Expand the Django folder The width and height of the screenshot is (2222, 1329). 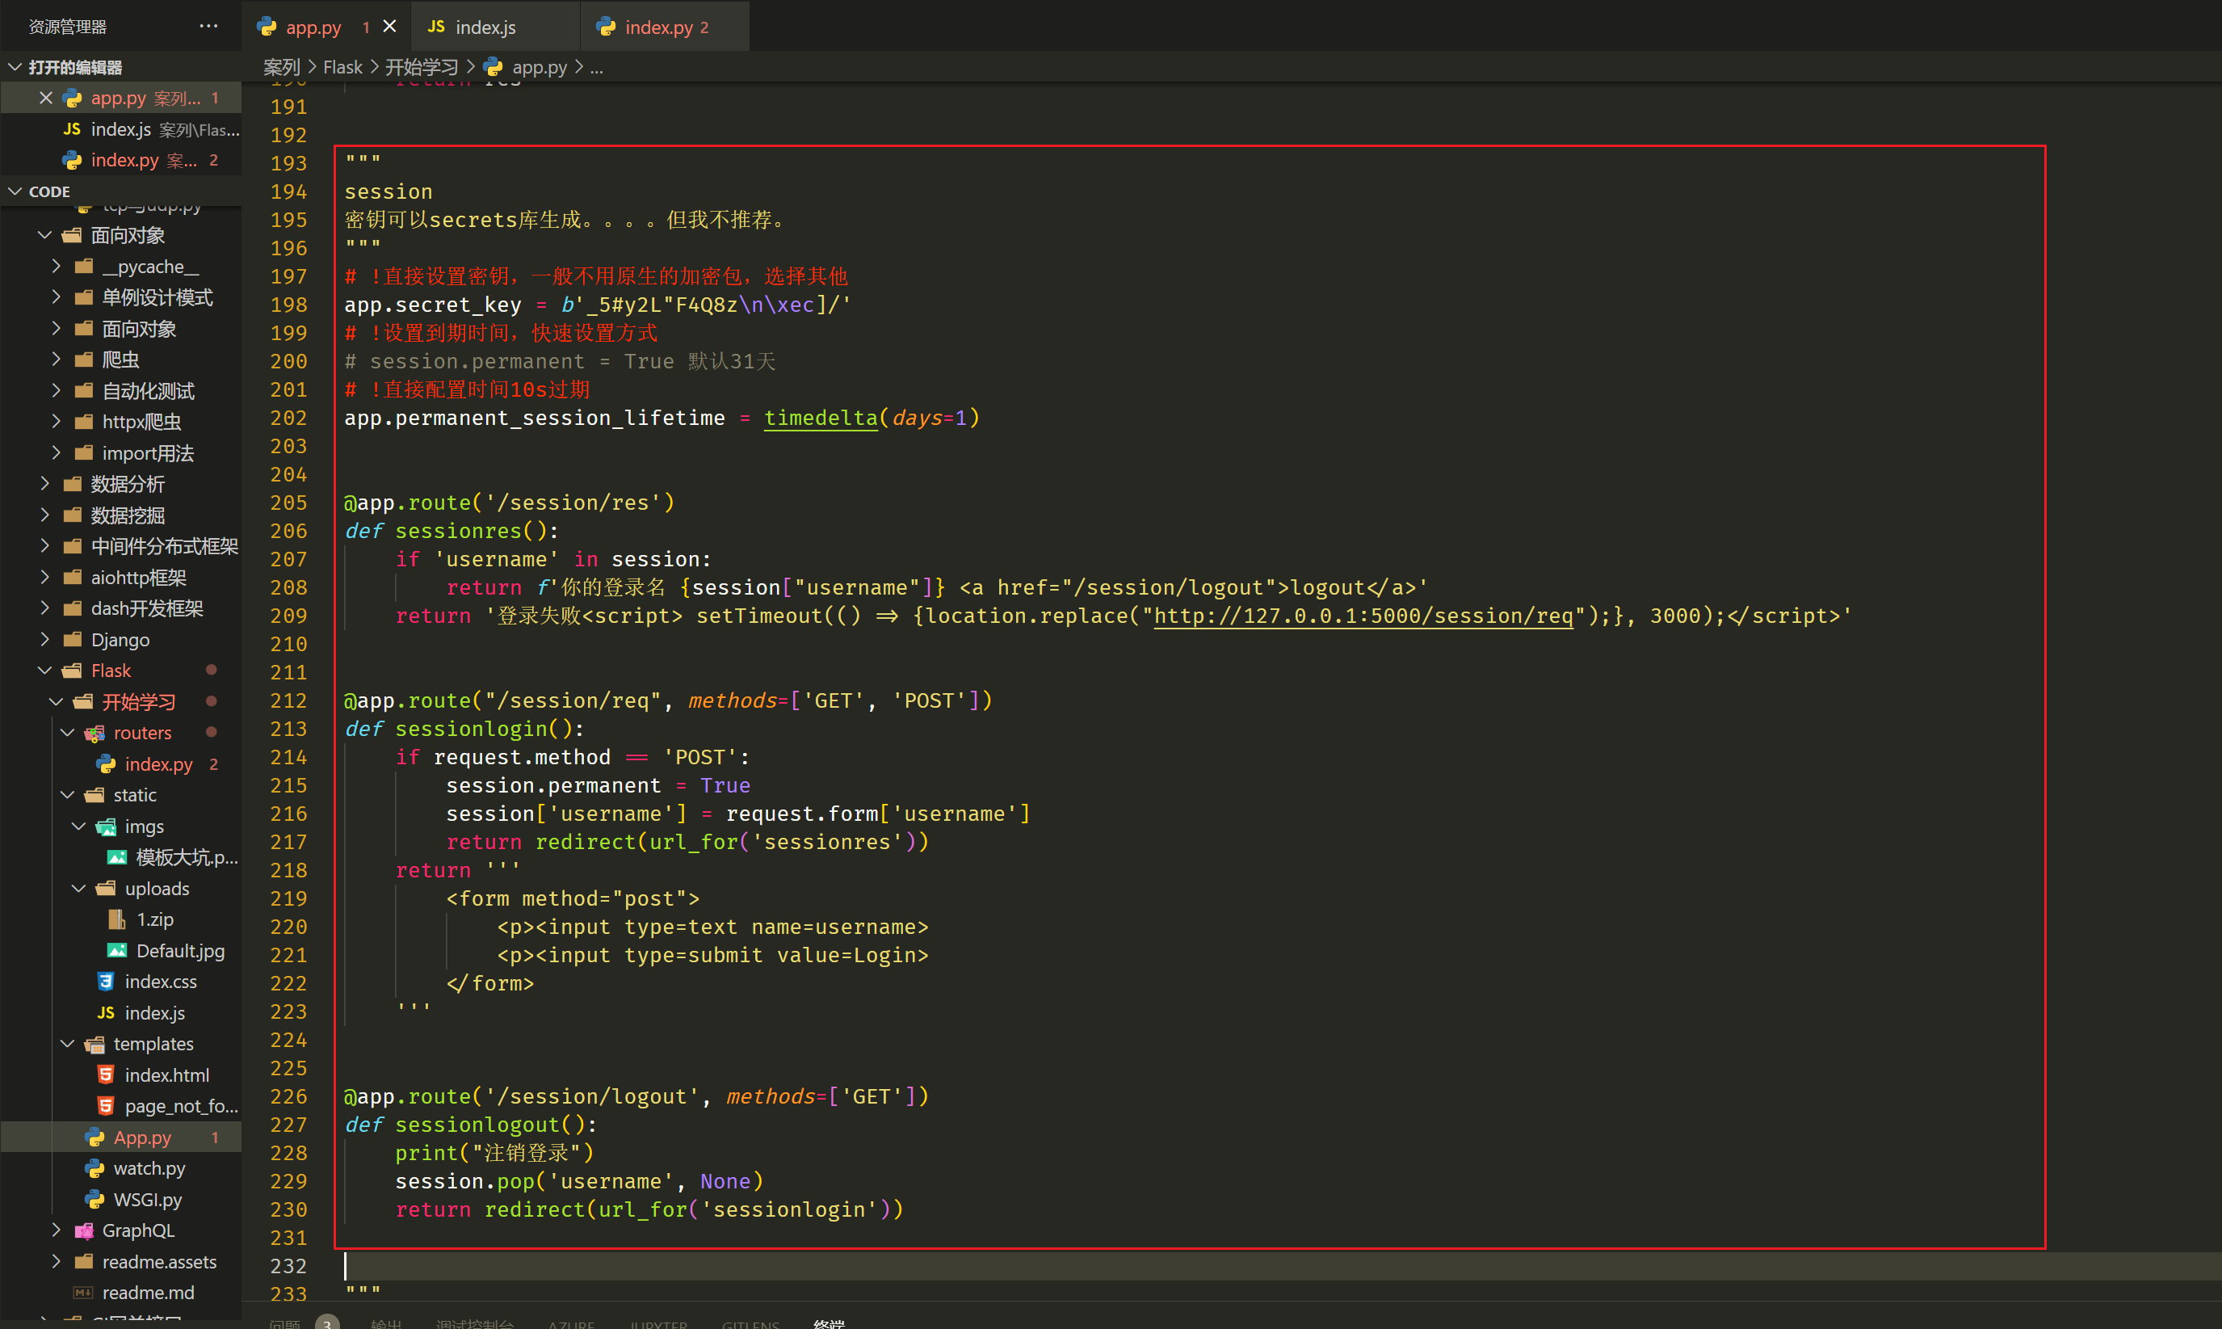(x=120, y=639)
